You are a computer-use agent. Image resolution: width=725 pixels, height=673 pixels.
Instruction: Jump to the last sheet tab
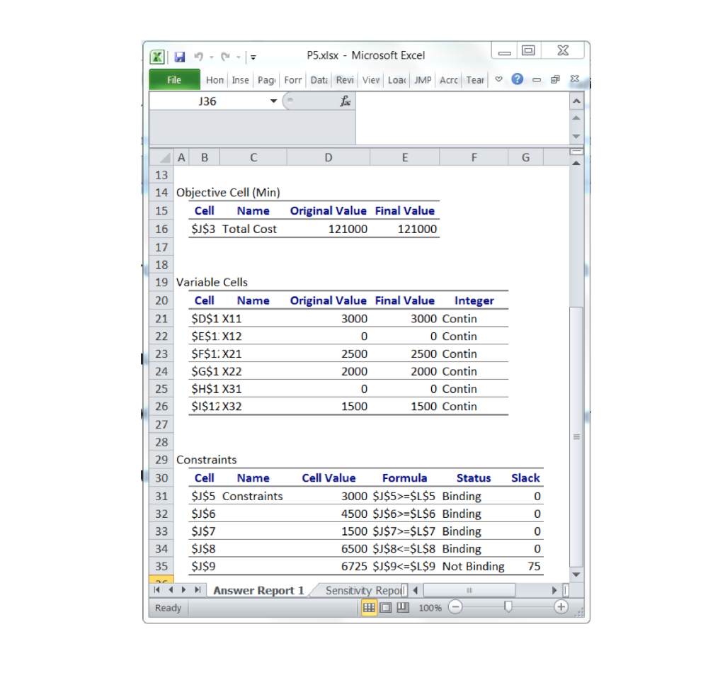198,589
